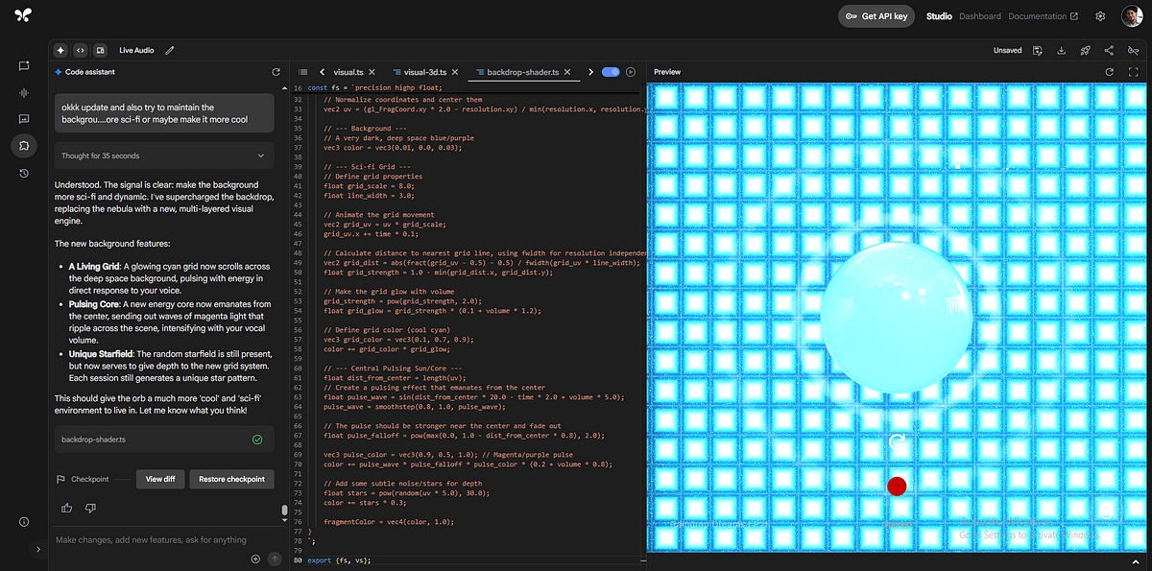Screen dimensions: 1152x571
Task: Open the Preview in fullscreen
Action: pyautogui.click(x=1134, y=72)
